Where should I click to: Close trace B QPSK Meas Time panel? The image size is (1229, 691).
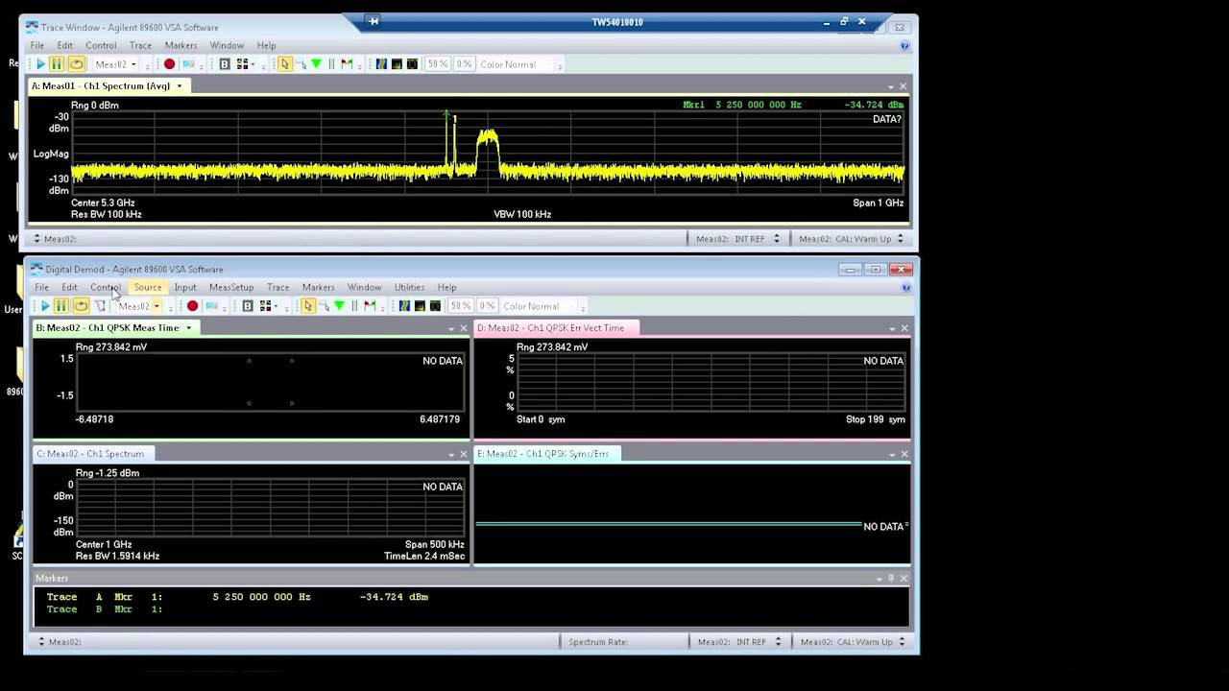[x=464, y=328]
